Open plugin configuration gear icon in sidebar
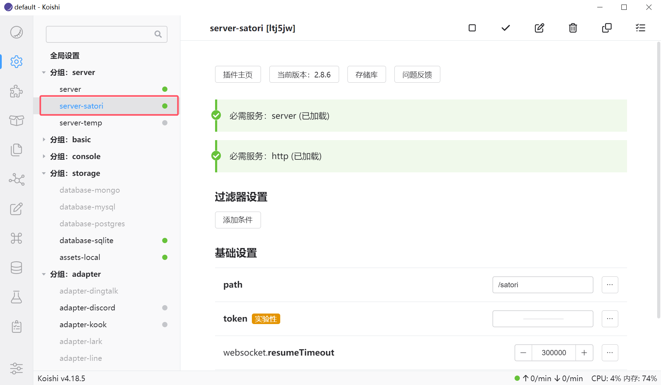 pos(16,62)
